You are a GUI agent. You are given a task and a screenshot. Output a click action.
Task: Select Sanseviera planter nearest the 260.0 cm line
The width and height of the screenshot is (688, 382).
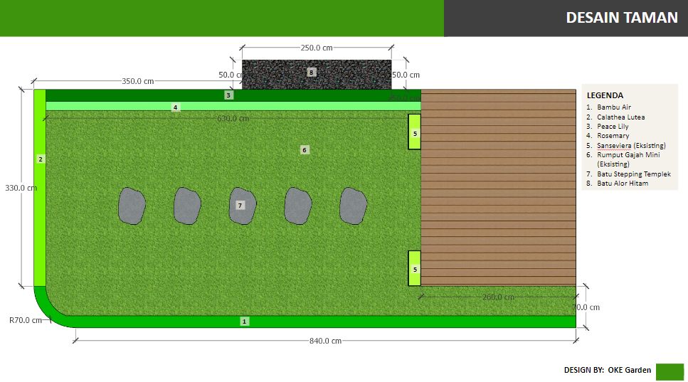coord(415,268)
